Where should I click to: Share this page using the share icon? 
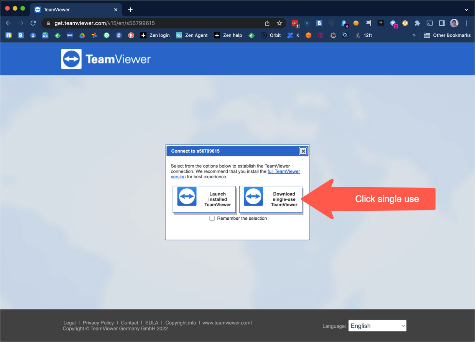tap(267, 23)
